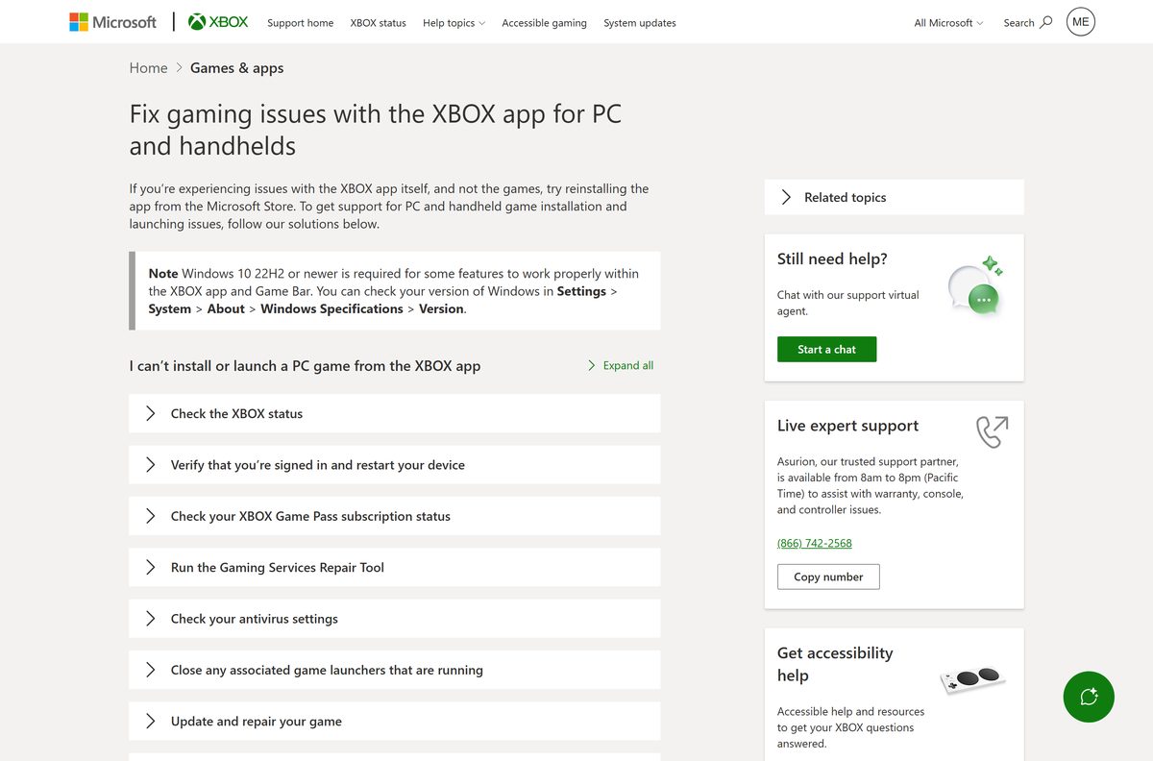Click Games & apps breadcrumb
The image size is (1153, 761).
point(236,67)
